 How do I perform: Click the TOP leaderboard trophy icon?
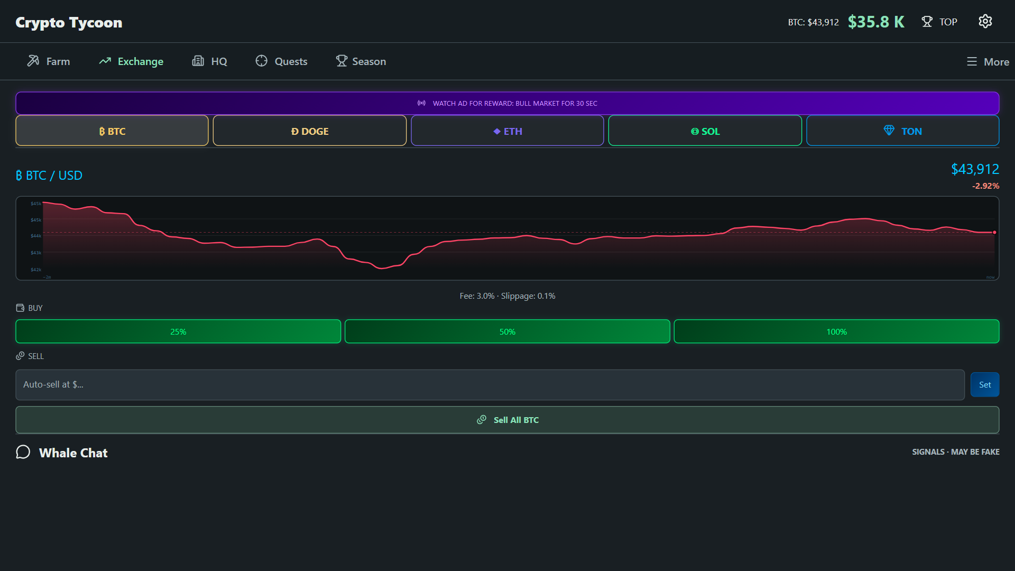(x=927, y=22)
